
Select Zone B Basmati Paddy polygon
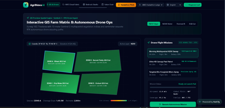tap(98, 61)
